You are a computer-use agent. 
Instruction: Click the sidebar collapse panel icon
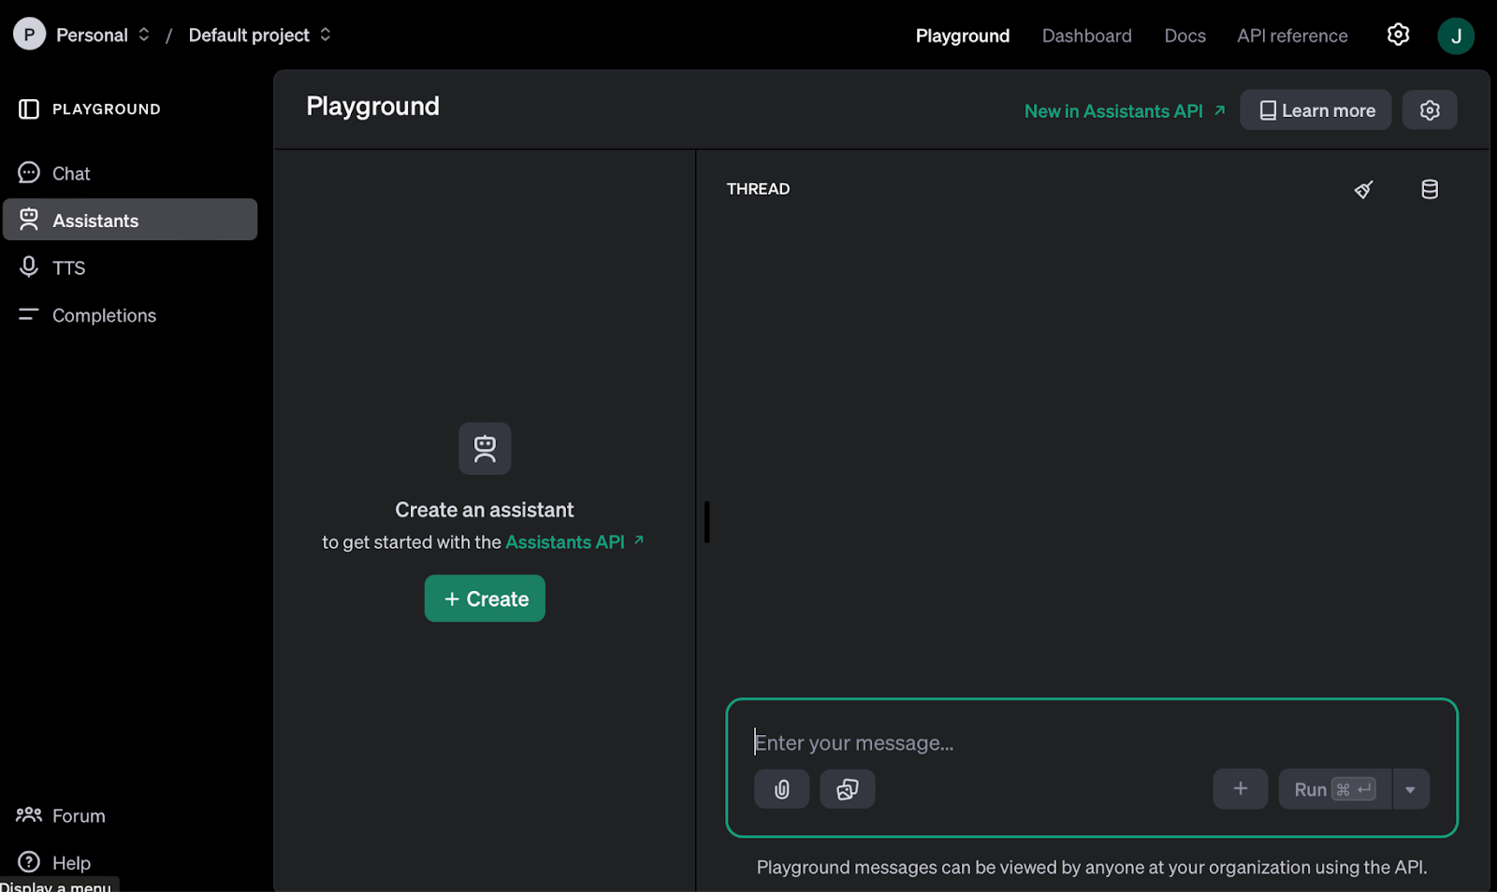(x=29, y=109)
